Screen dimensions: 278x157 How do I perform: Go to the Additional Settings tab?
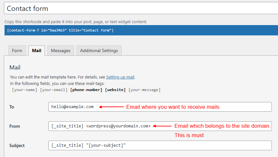coord(99,51)
